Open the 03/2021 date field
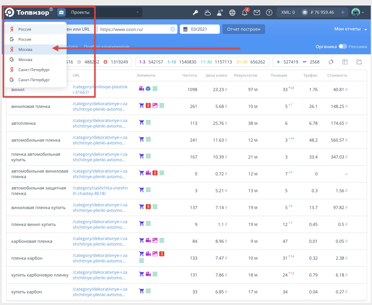372x305 pixels. pyautogui.click(x=200, y=29)
